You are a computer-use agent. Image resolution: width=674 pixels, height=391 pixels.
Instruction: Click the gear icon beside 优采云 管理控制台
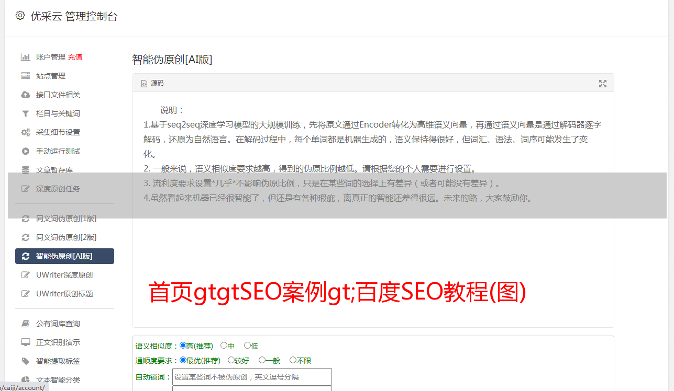(20, 16)
